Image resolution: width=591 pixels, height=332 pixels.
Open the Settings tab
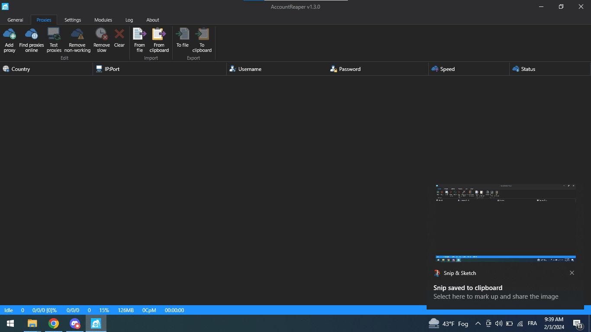pos(73,20)
